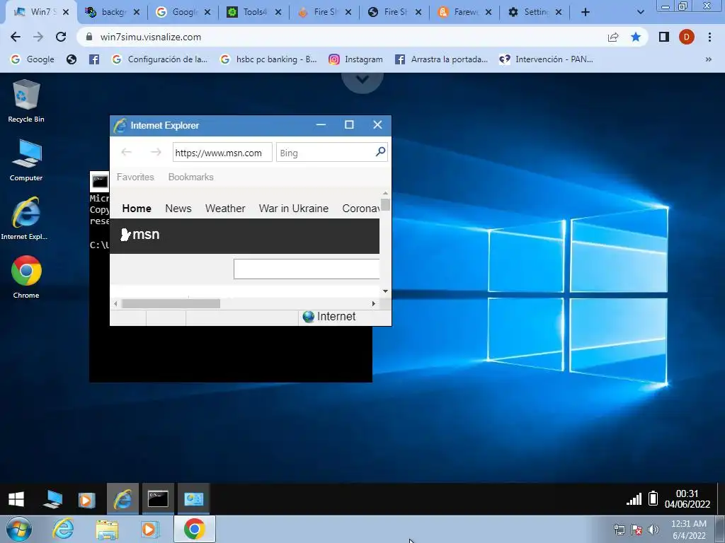This screenshot has height=543, width=725.
Task: Go back in Internet Explorer window
Action: tap(126, 152)
